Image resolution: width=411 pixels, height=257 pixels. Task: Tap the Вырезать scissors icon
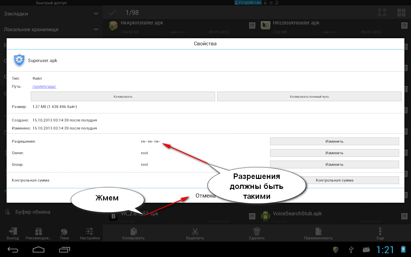pos(195,232)
